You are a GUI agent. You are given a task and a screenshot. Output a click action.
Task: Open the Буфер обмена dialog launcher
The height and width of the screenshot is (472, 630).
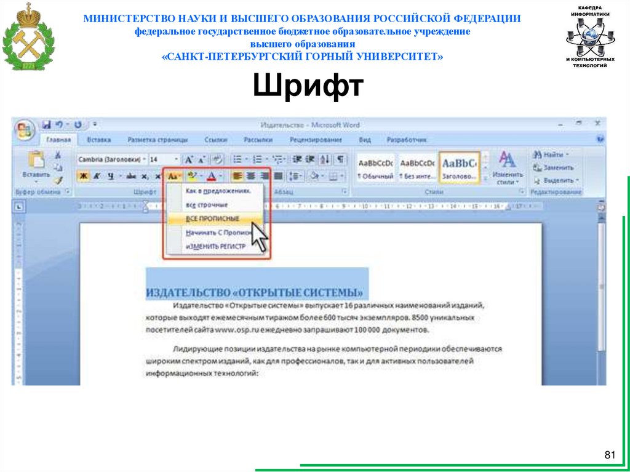point(67,192)
